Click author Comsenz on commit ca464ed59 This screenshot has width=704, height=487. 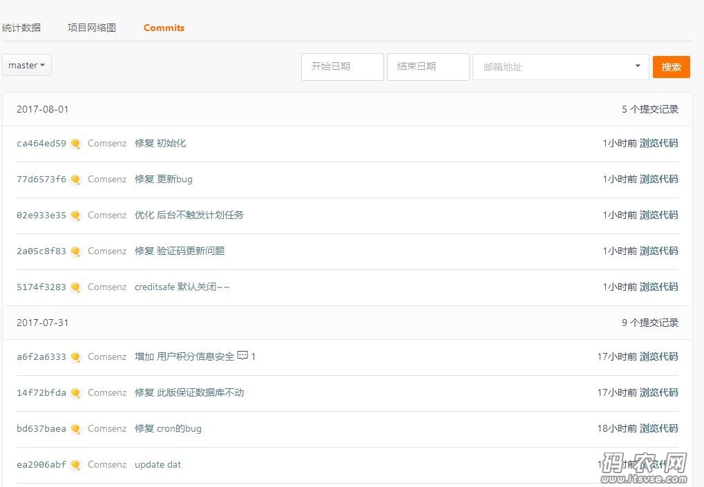pyautogui.click(x=107, y=143)
